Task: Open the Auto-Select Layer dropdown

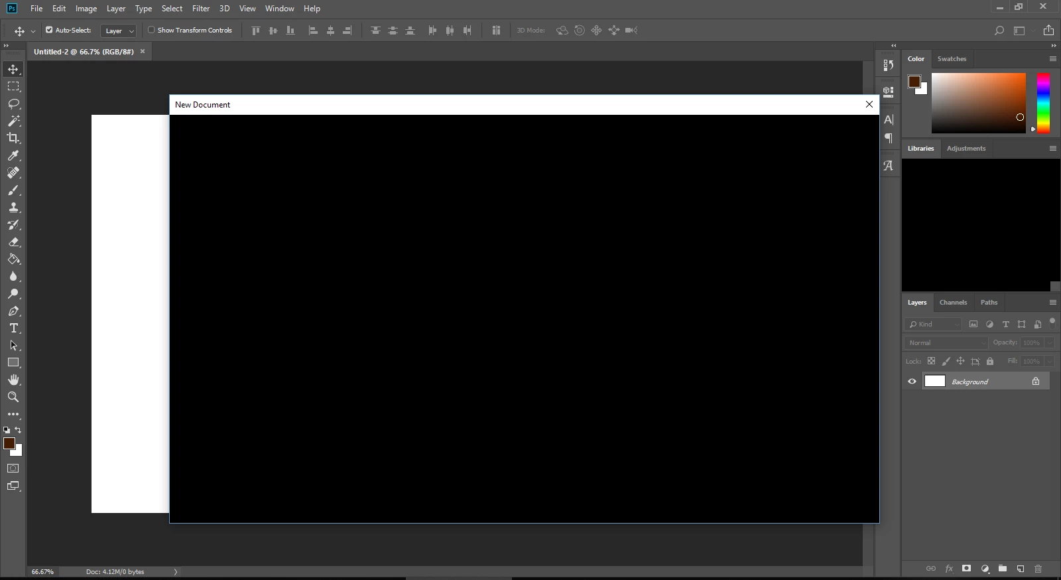Action: [119, 31]
